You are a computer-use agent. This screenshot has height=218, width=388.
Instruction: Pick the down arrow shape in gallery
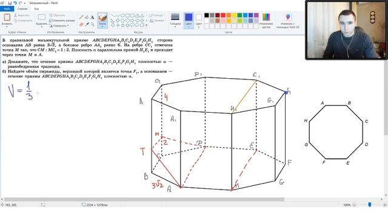(x=113, y=25)
